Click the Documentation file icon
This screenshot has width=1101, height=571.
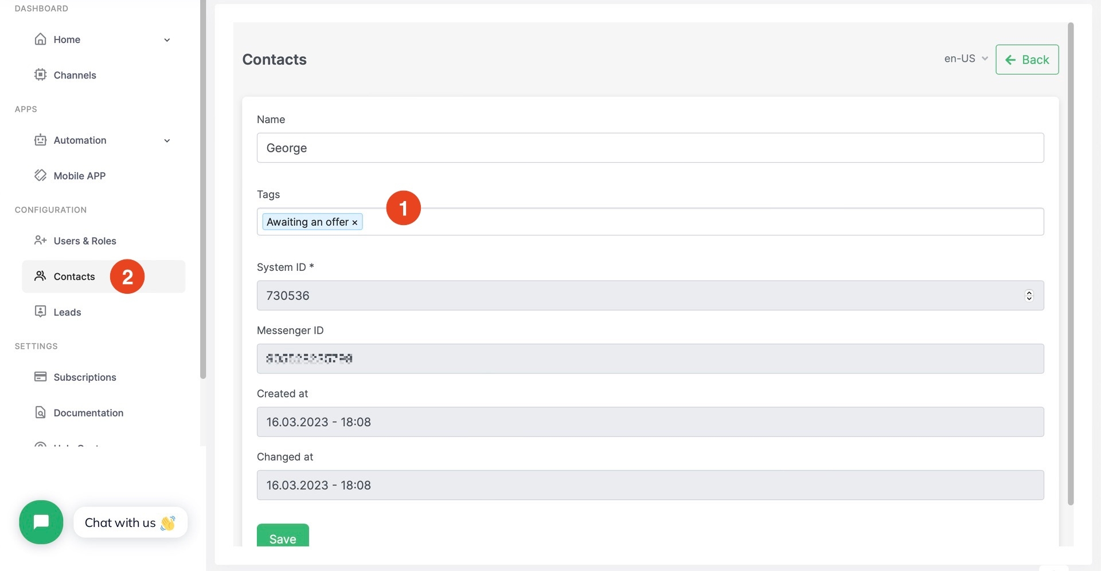pyautogui.click(x=40, y=412)
